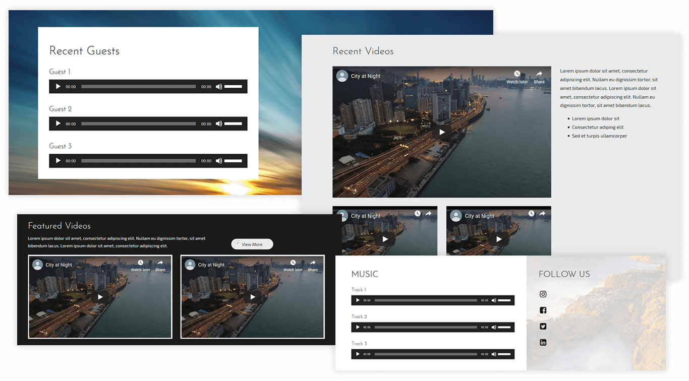Click the Share icon on the left Recent Videos thumbnail
This screenshot has height=381, width=689.
pyautogui.click(x=428, y=213)
